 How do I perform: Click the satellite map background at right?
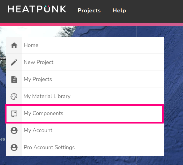pyautogui.click(x=173, y=93)
